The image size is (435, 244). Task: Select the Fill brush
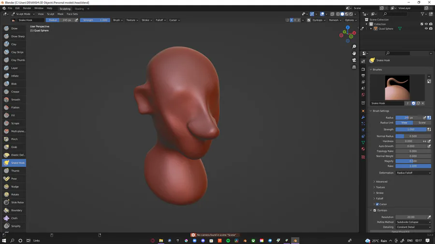(14, 115)
